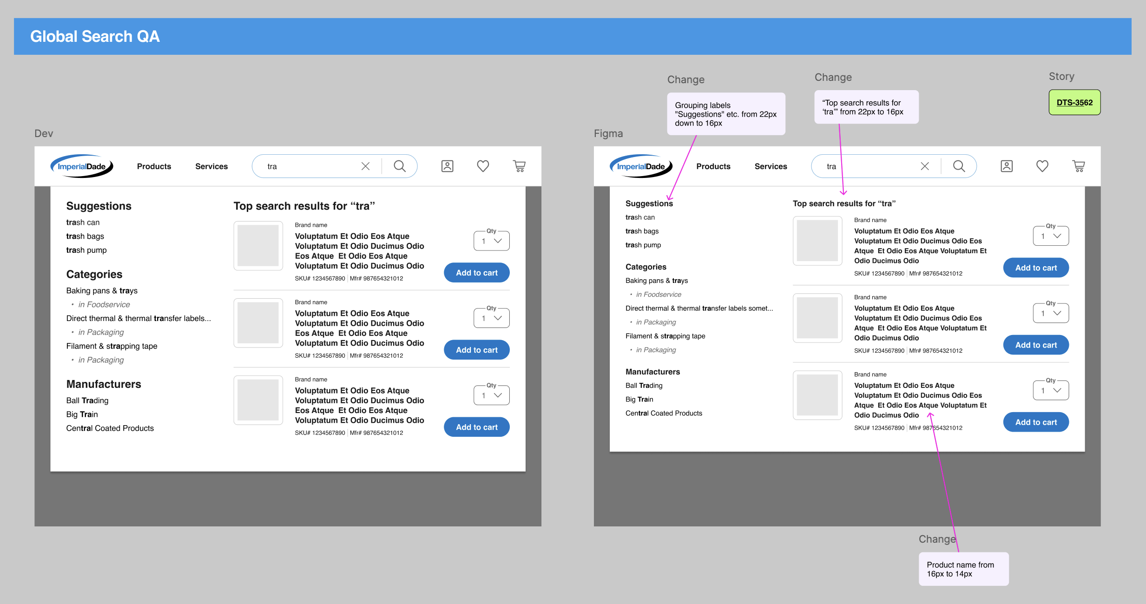The image size is (1146, 604).
Task: Open shopping cart icon in Dev mockup
Action: pyautogui.click(x=519, y=166)
